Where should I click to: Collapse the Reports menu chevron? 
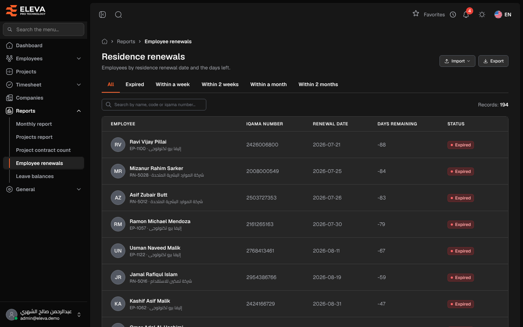pos(79,111)
